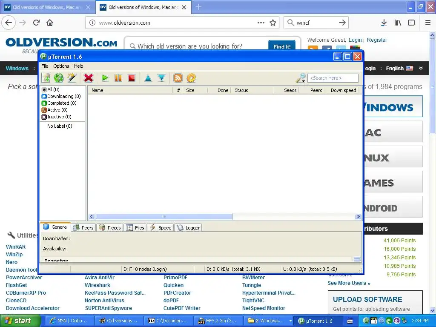This screenshot has width=436, height=327.
Task: Expand English language dropdown chevron
Action: [x=421, y=69]
